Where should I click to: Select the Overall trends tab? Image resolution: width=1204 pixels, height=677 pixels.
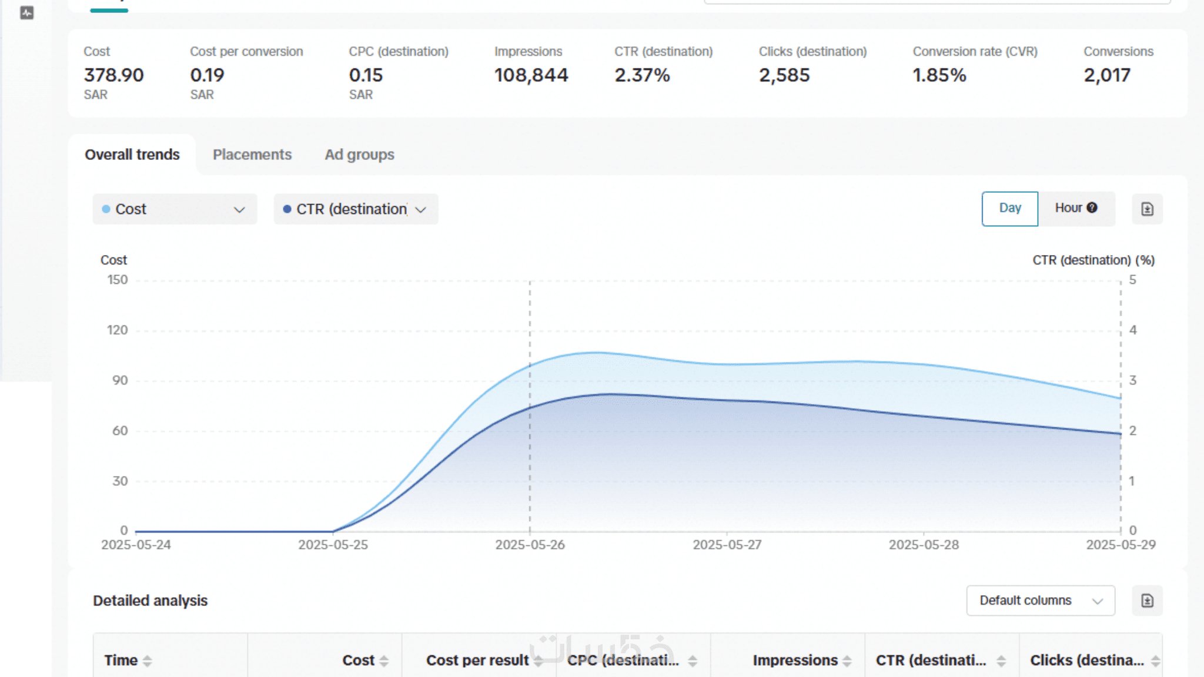point(132,155)
